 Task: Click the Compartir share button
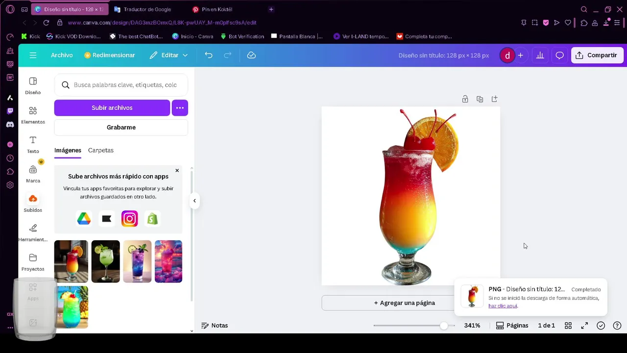tap(597, 55)
